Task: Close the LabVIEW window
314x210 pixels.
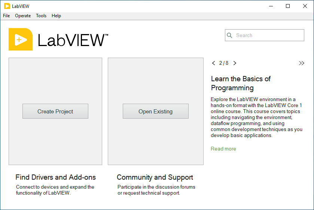Action: [305, 6]
